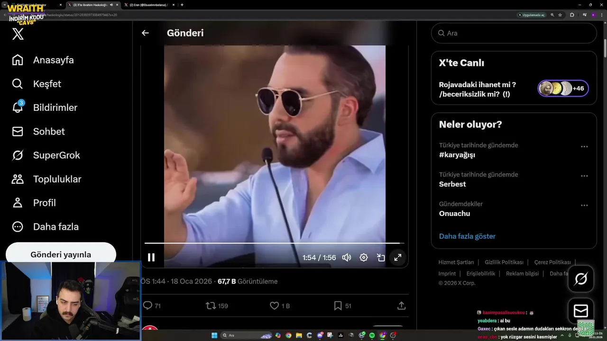
Task: Open SuperGrok from sidebar
Action: click(x=46, y=155)
